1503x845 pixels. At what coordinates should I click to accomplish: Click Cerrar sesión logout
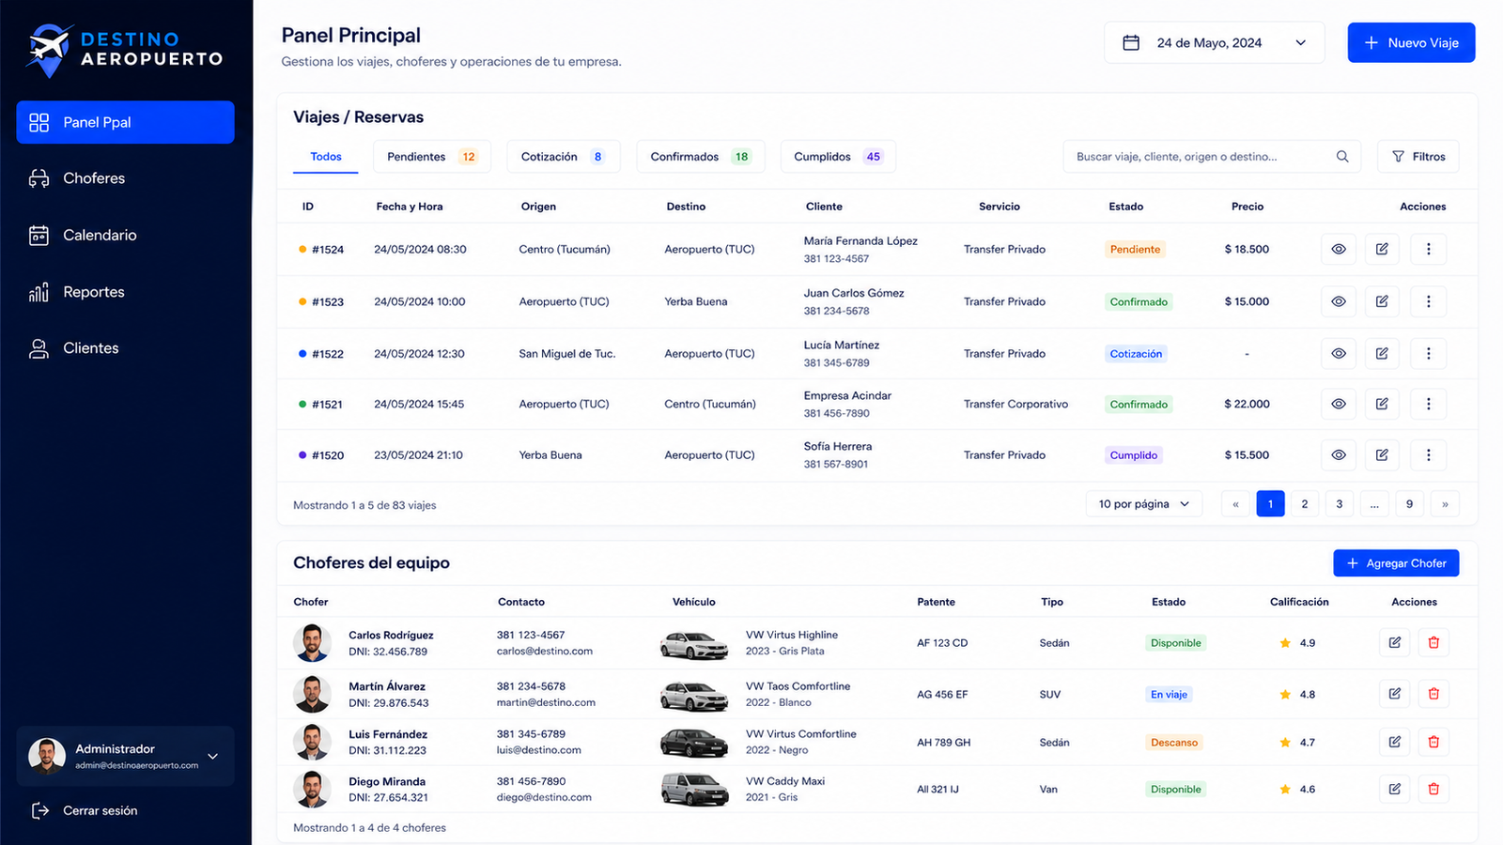tap(85, 810)
